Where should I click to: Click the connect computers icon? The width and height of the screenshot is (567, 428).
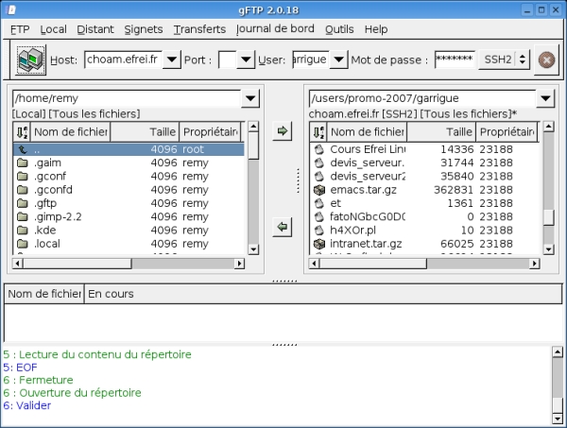pos(31,60)
